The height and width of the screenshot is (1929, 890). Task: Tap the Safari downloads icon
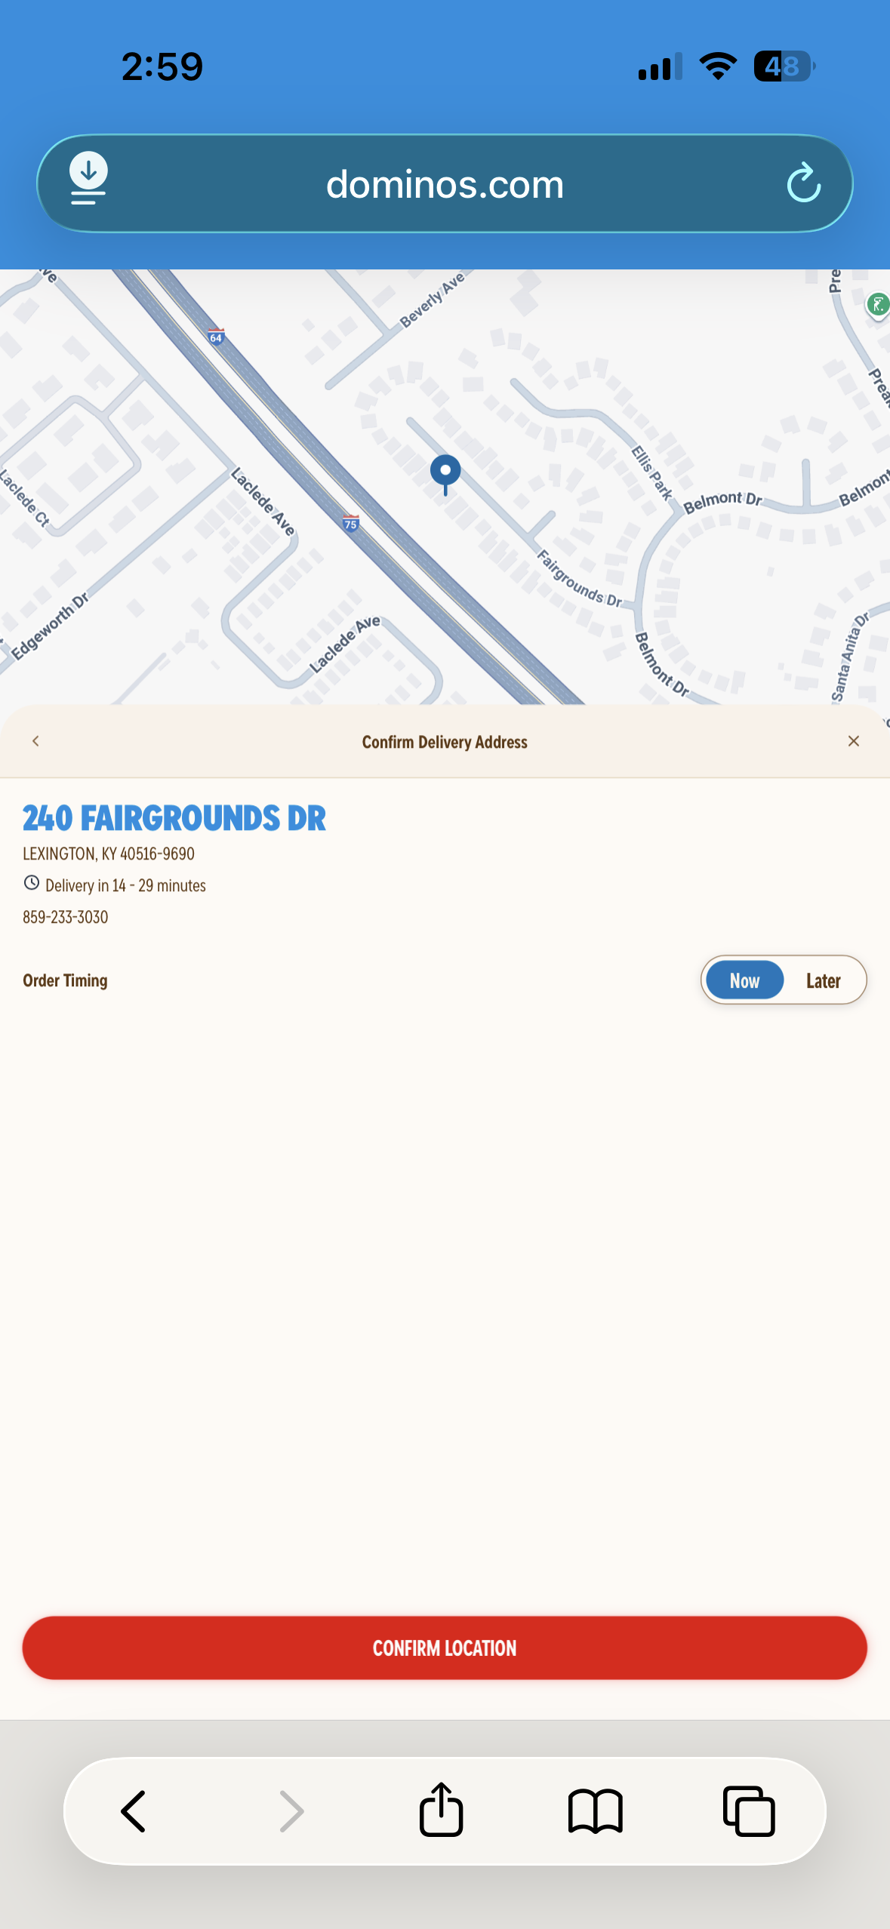point(88,179)
